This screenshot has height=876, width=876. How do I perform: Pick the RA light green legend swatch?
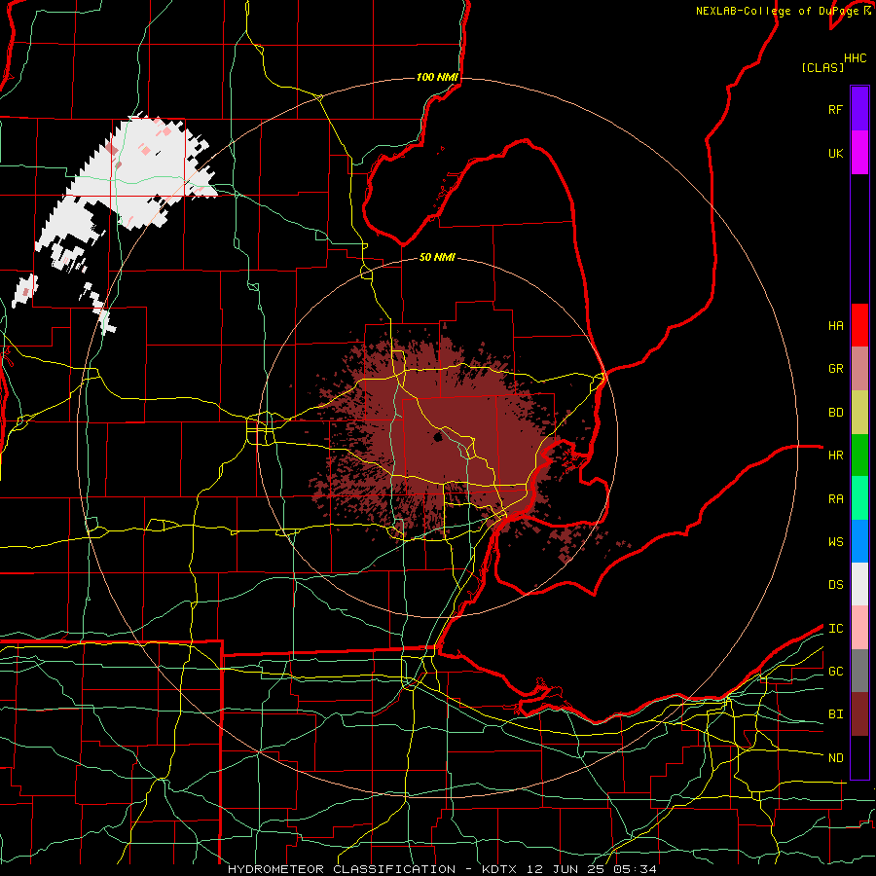pyautogui.click(x=859, y=497)
